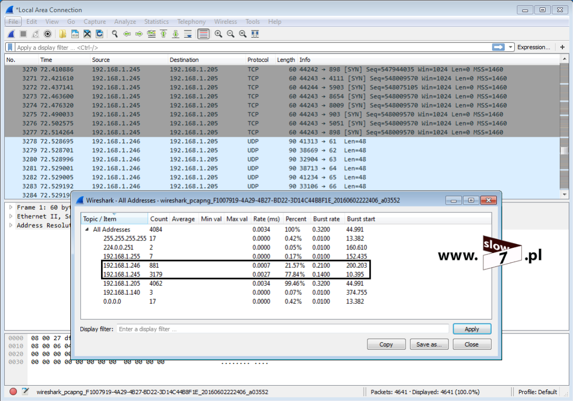573x401 pixels.
Task: Collapse the All Addresses tree node
Action: 87,229
